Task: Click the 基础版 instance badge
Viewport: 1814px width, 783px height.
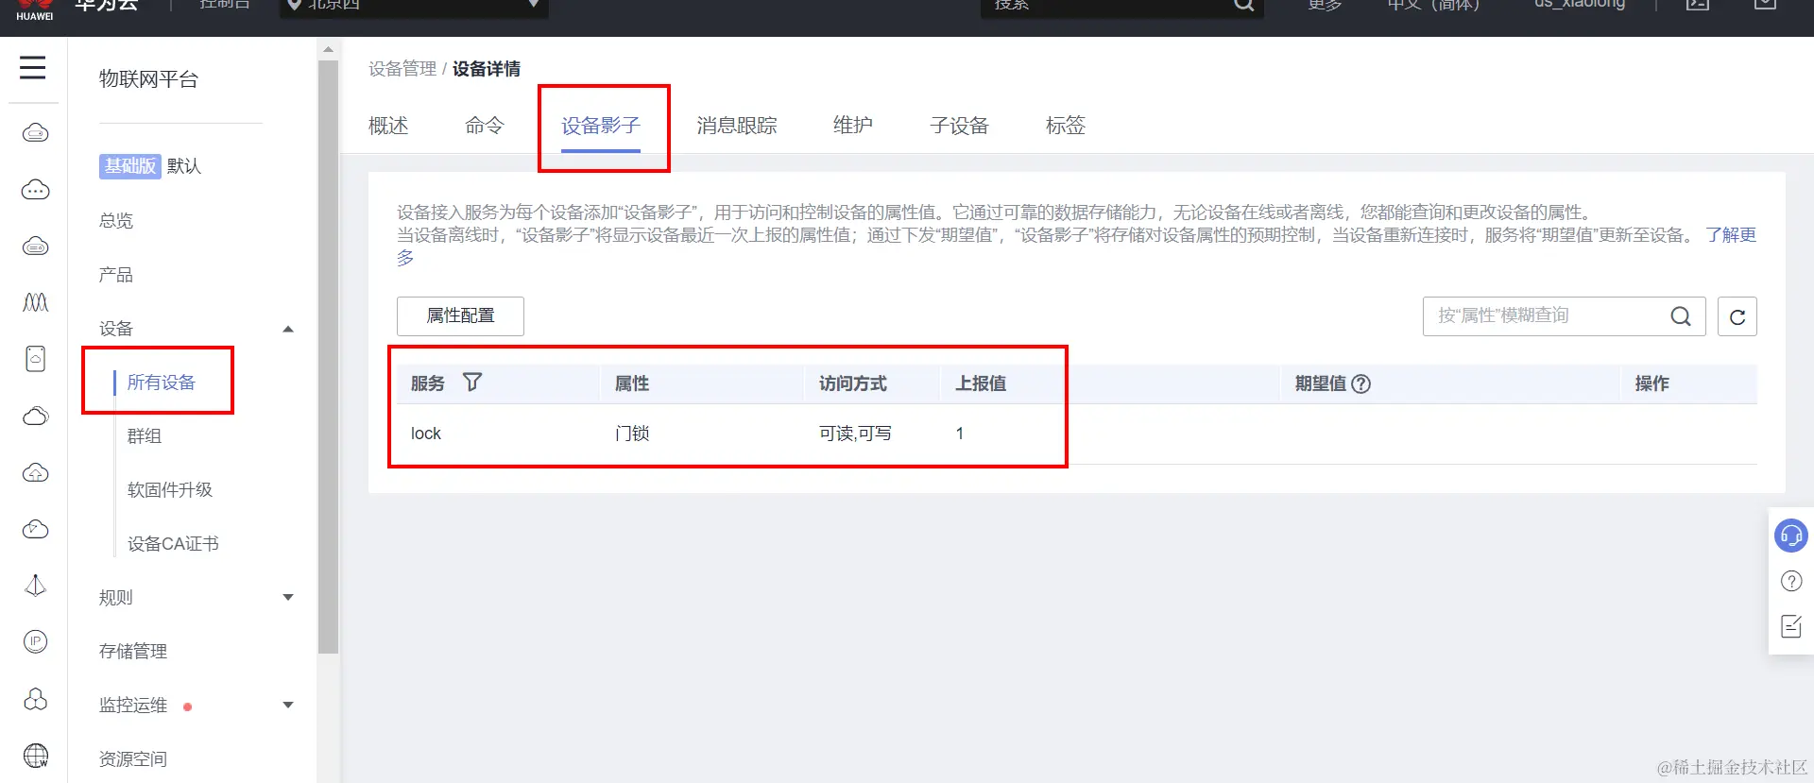Action: click(129, 166)
